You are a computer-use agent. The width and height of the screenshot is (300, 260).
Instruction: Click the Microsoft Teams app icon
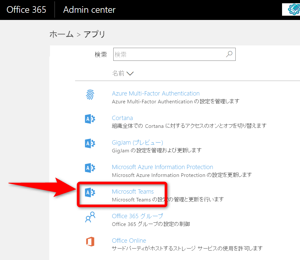pos(90,193)
